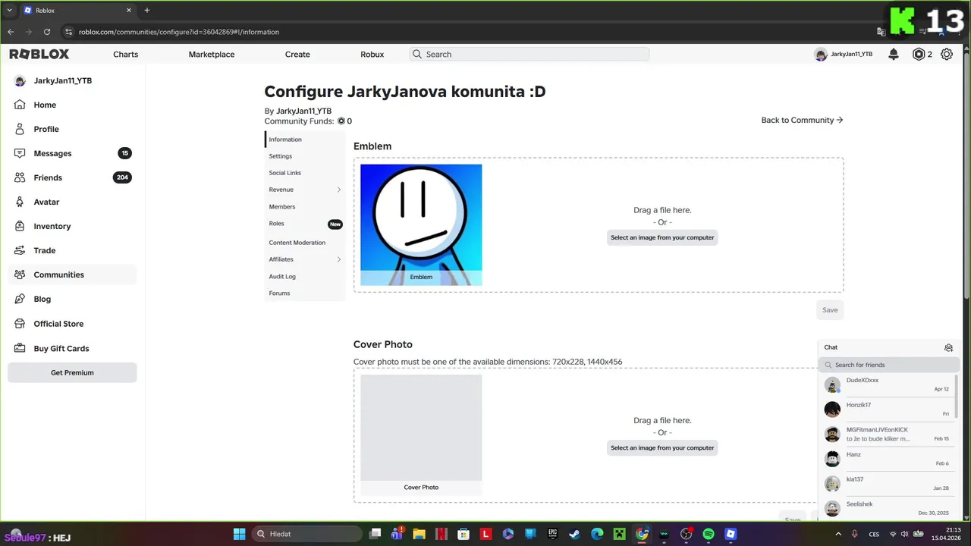Open Robux in top navigation
Image resolution: width=971 pixels, height=546 pixels.
pyautogui.click(x=372, y=55)
